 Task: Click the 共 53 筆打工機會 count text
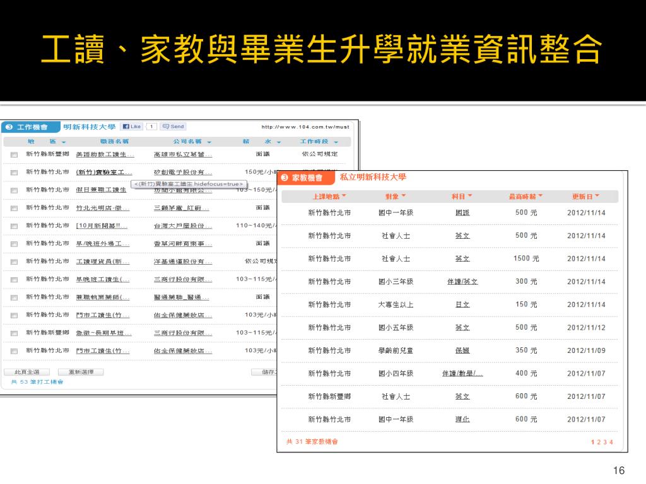pyautogui.click(x=37, y=382)
